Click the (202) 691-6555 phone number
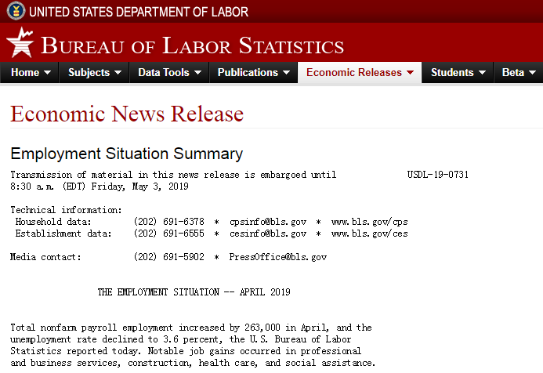The height and width of the screenshot is (373, 543). pos(169,234)
